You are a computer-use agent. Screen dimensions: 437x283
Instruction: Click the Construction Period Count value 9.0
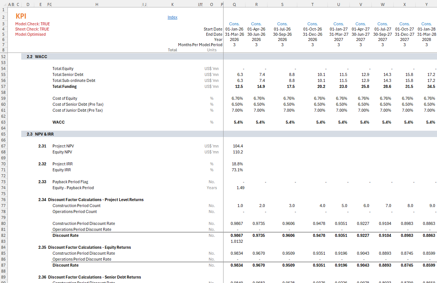pos(432,206)
